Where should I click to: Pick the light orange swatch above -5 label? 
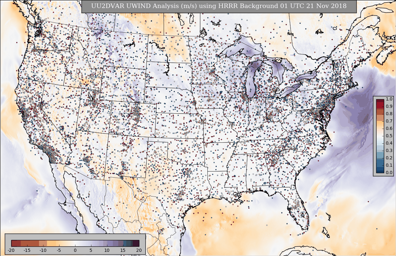(59, 243)
